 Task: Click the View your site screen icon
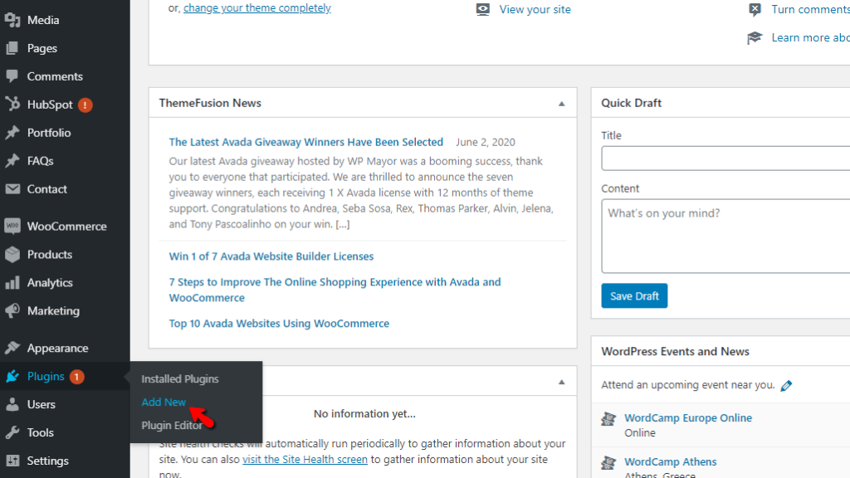(x=482, y=9)
